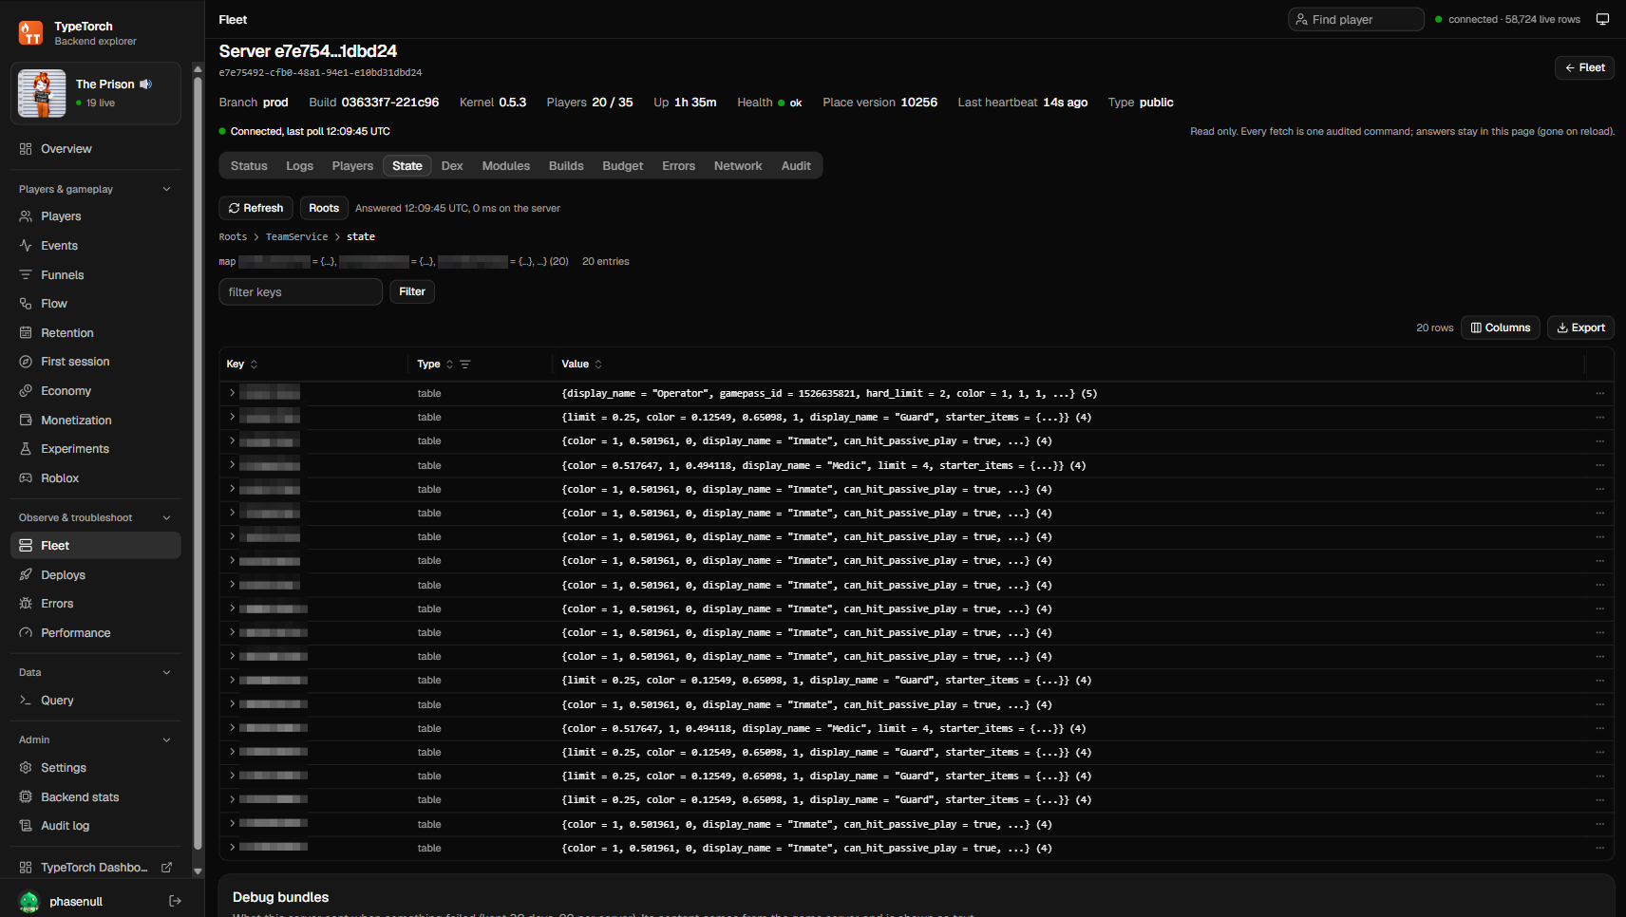Collapse the Admin sidebar section

167,739
